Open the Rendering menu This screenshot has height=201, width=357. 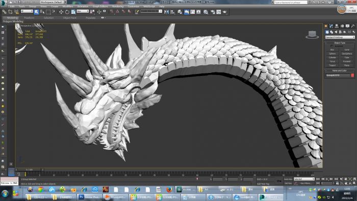(x=118, y=6)
